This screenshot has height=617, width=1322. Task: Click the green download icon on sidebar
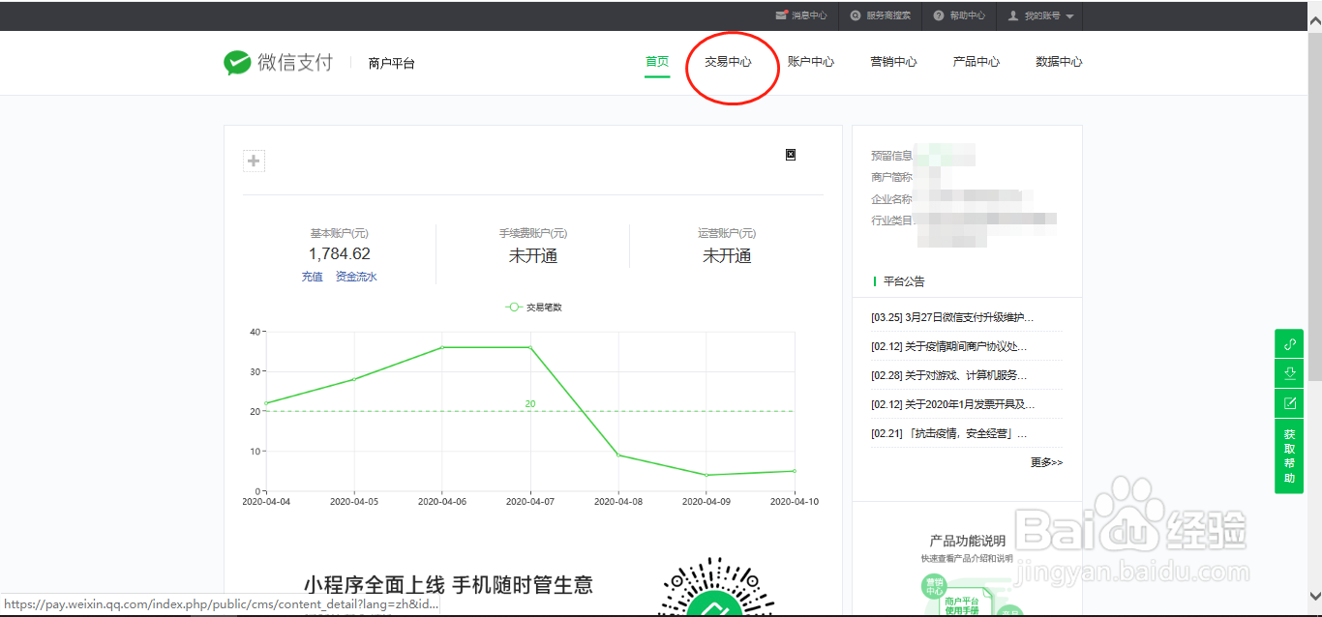tap(1289, 373)
